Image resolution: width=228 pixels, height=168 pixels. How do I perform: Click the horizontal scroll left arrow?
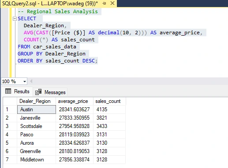pyautogui.click(x=31, y=81)
